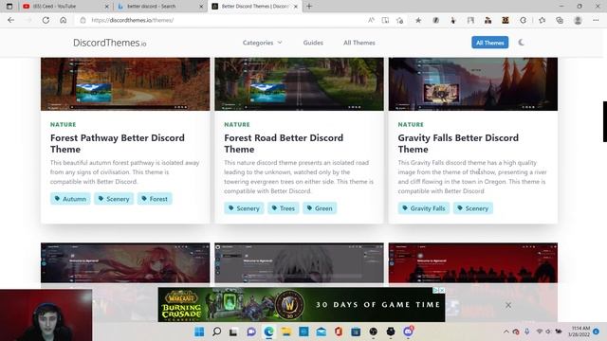Open the red-haired anime theme thumbnail
The image size is (607, 341).
point(125,263)
